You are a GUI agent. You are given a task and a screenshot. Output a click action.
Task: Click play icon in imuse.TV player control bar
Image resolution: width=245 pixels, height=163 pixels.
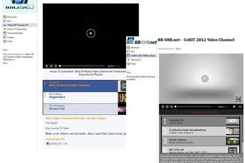point(47,66)
